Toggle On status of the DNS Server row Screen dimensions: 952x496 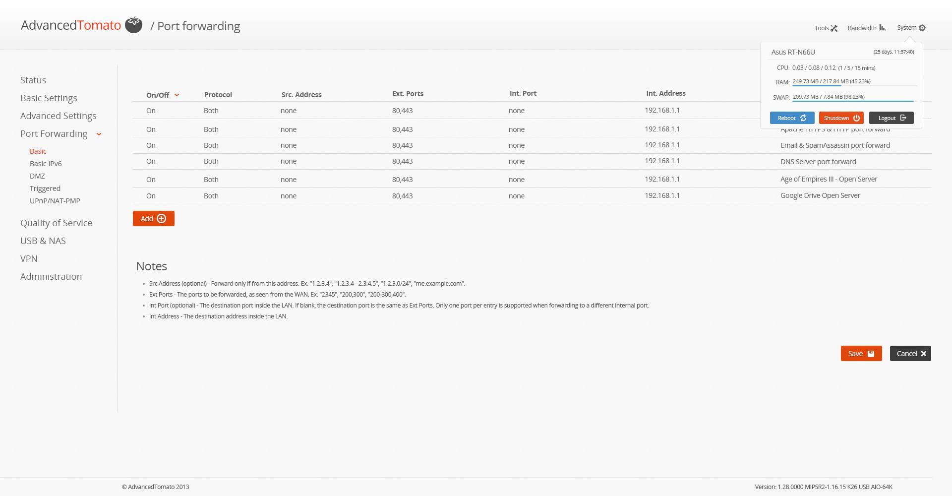point(151,161)
